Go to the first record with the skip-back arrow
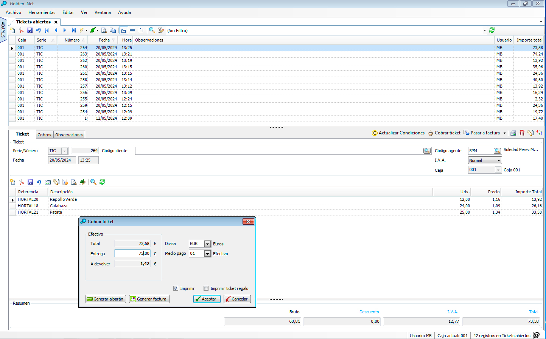 click(x=47, y=30)
